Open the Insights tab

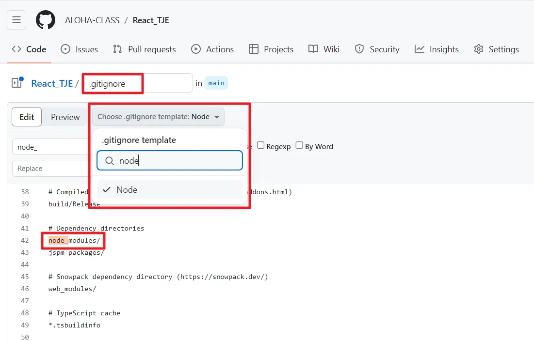[437, 49]
